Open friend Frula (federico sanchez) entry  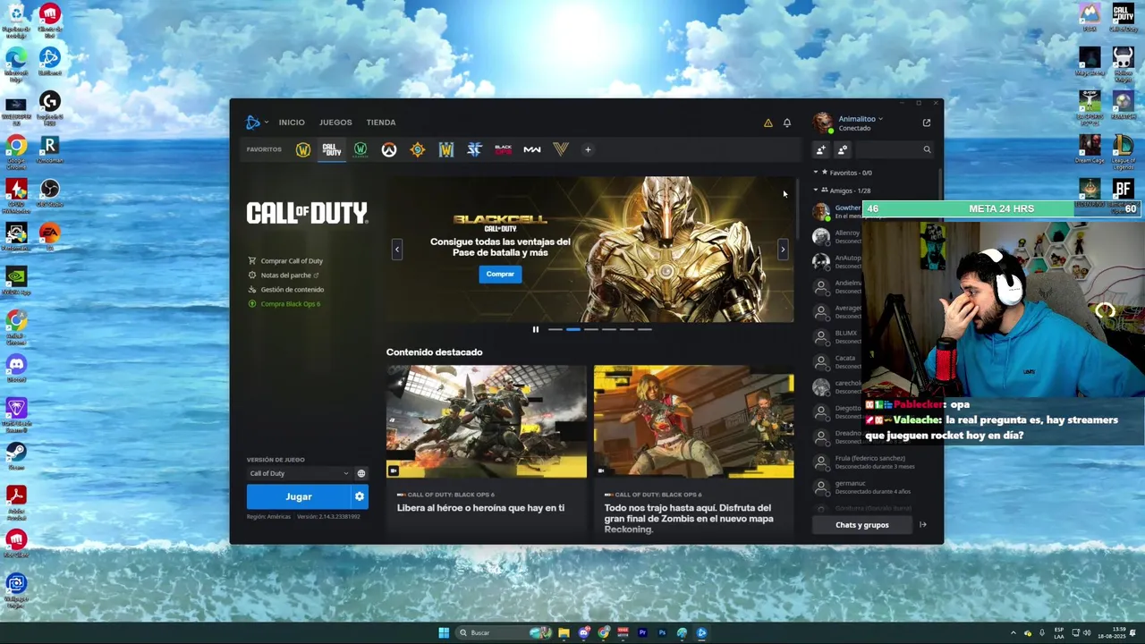(875, 462)
